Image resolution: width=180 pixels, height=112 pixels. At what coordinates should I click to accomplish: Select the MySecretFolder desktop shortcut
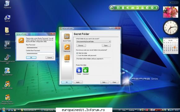pyautogui.click(x=7, y=85)
